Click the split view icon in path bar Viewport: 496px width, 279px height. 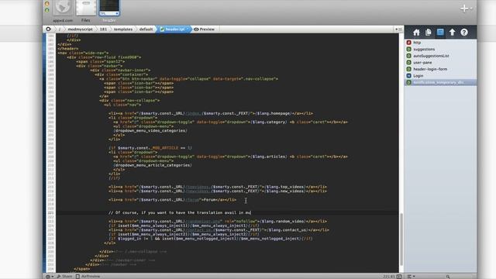(x=400, y=29)
